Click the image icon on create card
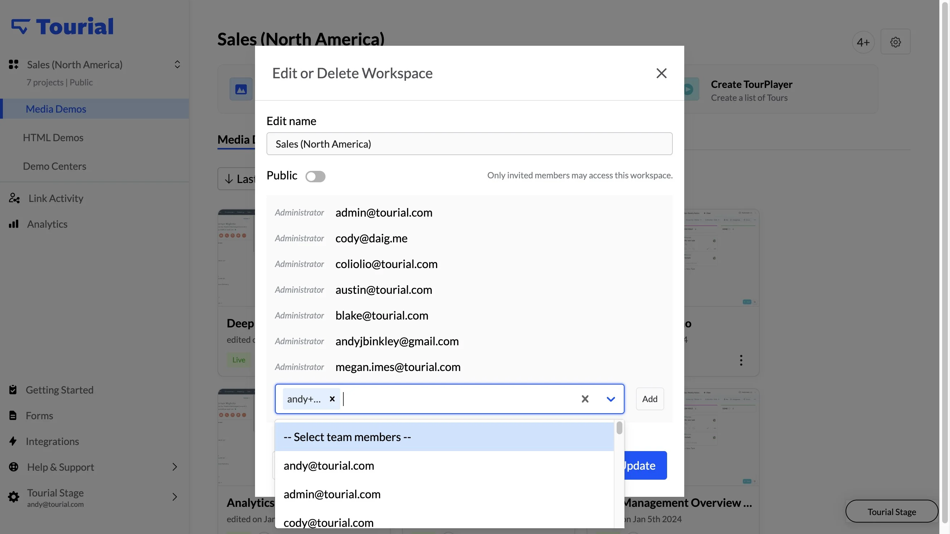This screenshot has height=534, width=950. coord(241,89)
